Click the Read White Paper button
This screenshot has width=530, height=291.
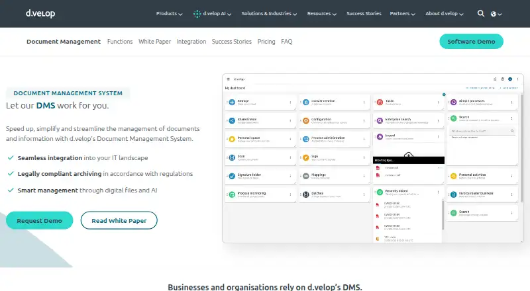point(119,220)
